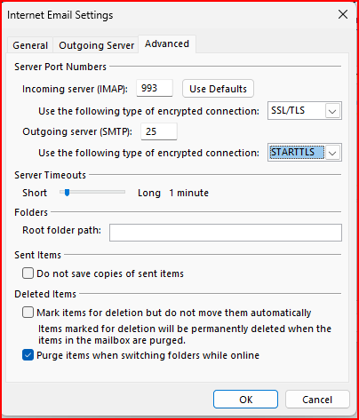Viewport: 359px width, 420px height.
Task: Expand the IMAP encryption dropdown arrow
Action: click(x=332, y=111)
